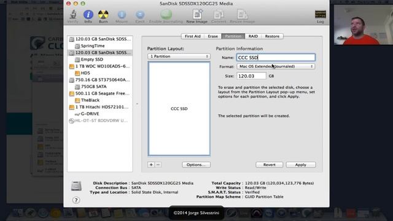Select 500.11 GB Seagate Free disk
The height and width of the screenshot is (221, 393).
click(99, 93)
